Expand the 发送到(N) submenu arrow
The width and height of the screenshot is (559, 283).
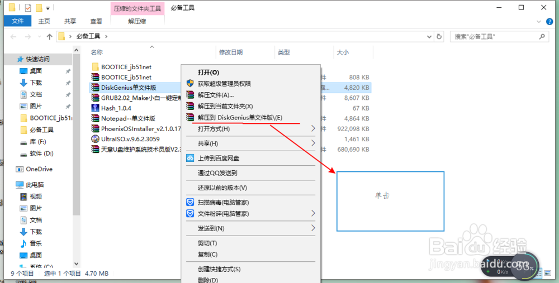click(313, 228)
